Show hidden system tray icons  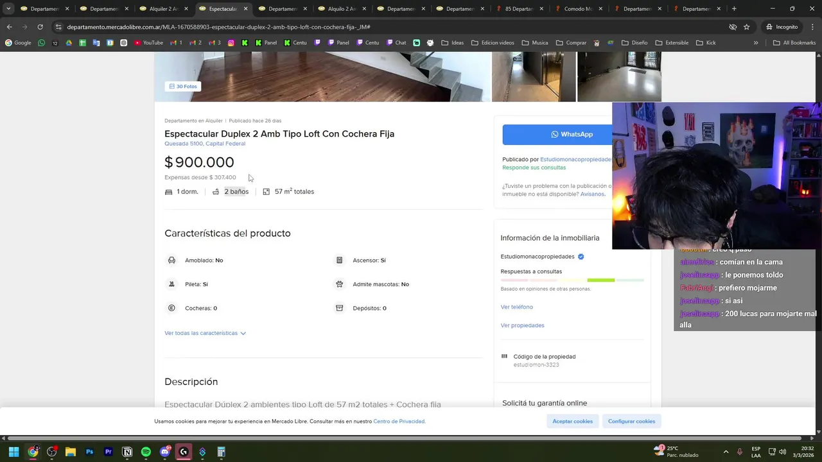[726, 452]
